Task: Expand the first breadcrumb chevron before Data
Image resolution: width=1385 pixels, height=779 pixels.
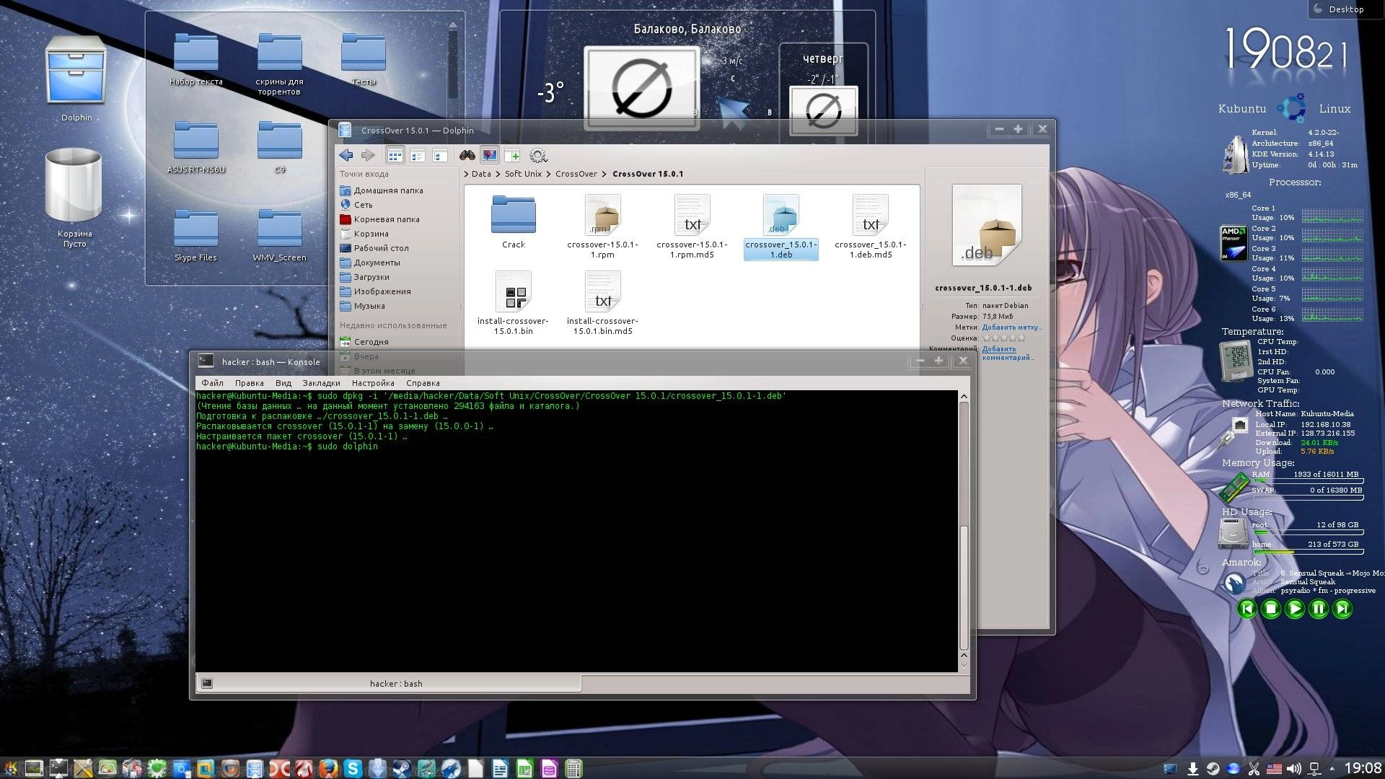Action: click(x=466, y=174)
